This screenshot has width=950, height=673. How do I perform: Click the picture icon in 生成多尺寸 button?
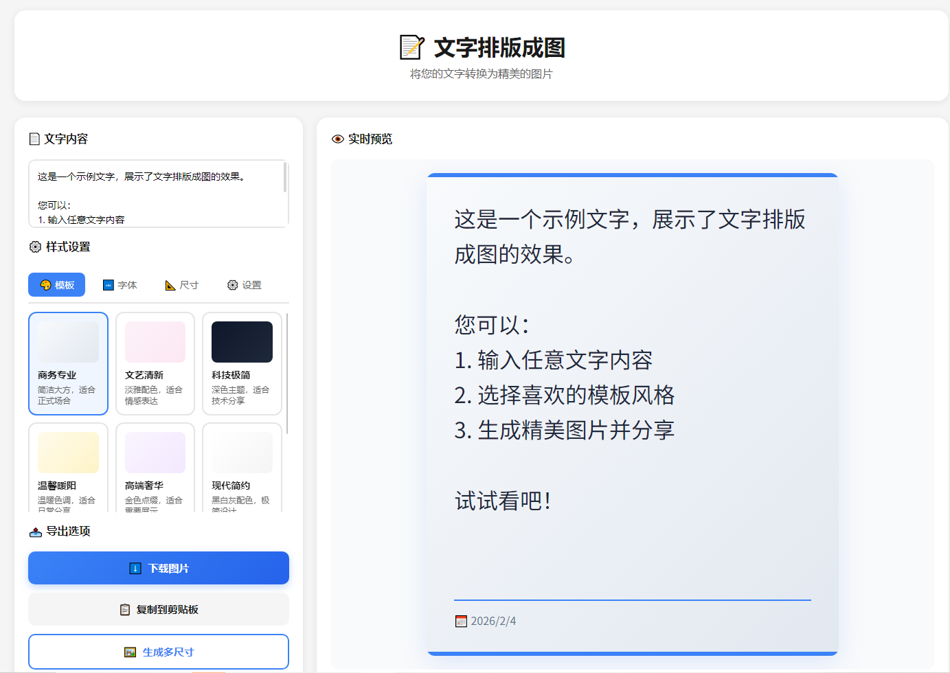130,652
